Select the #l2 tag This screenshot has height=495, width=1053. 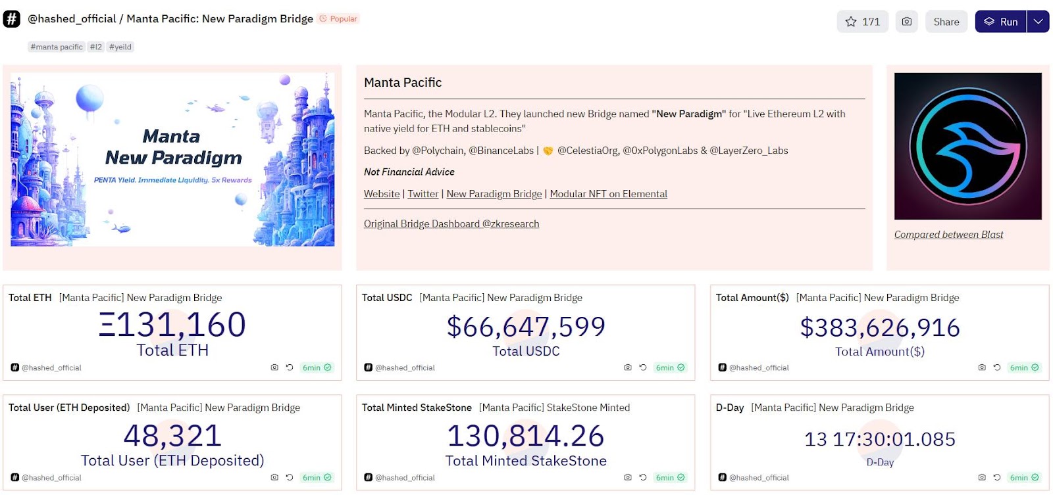[96, 47]
